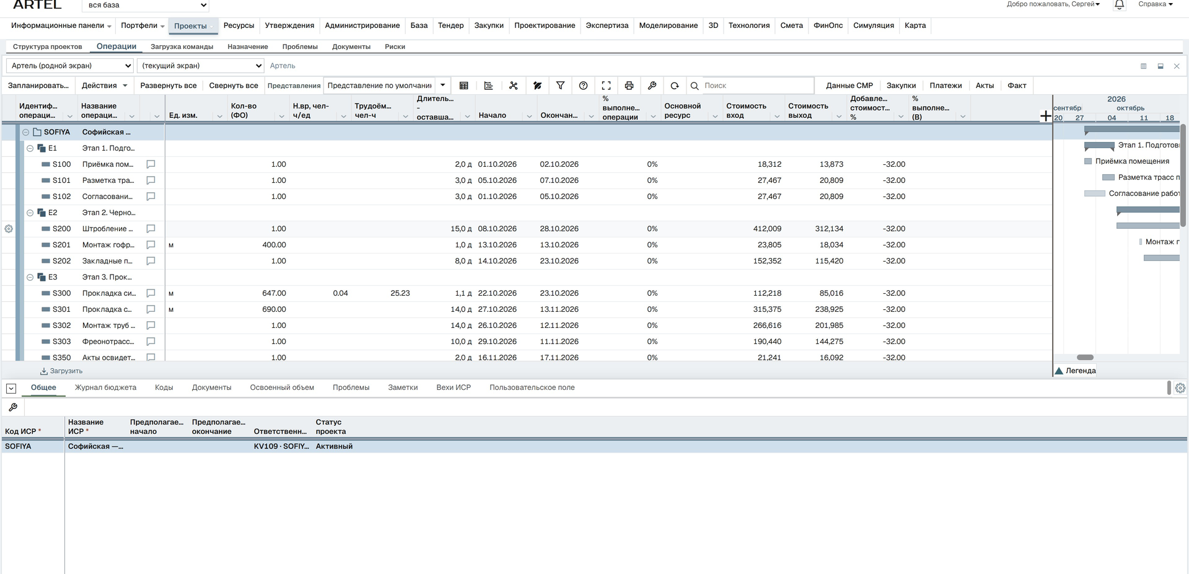Toggle the details panel collapse arrow
This screenshot has height=574, width=1189.
coord(11,388)
